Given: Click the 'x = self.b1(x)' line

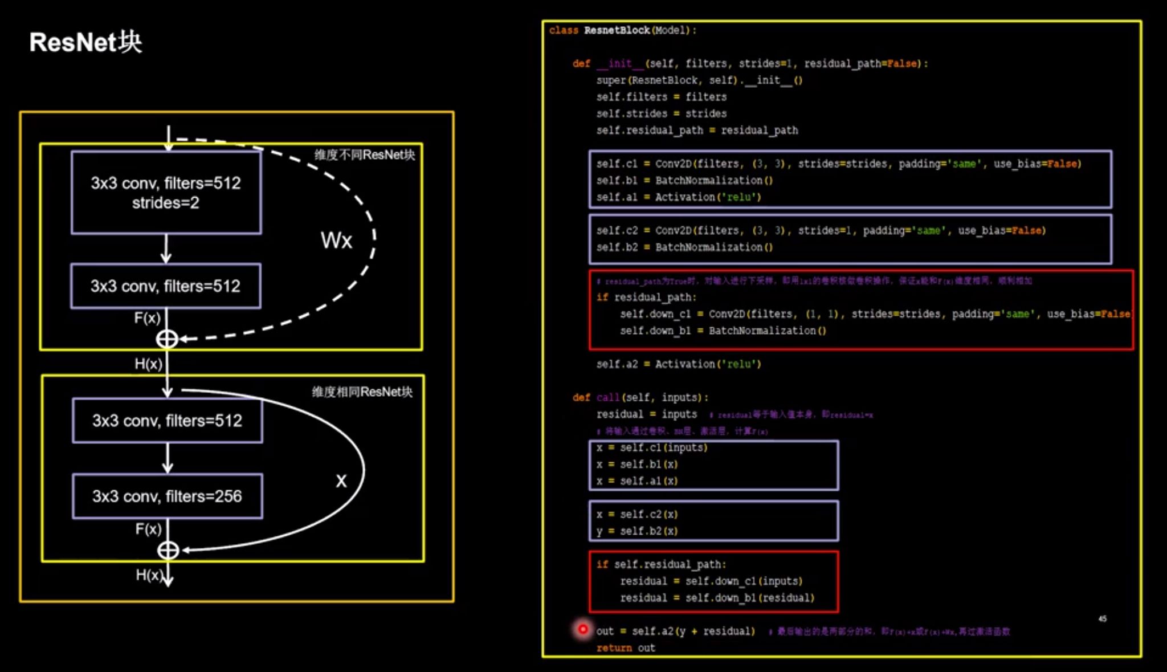Looking at the screenshot, I should pos(637,465).
